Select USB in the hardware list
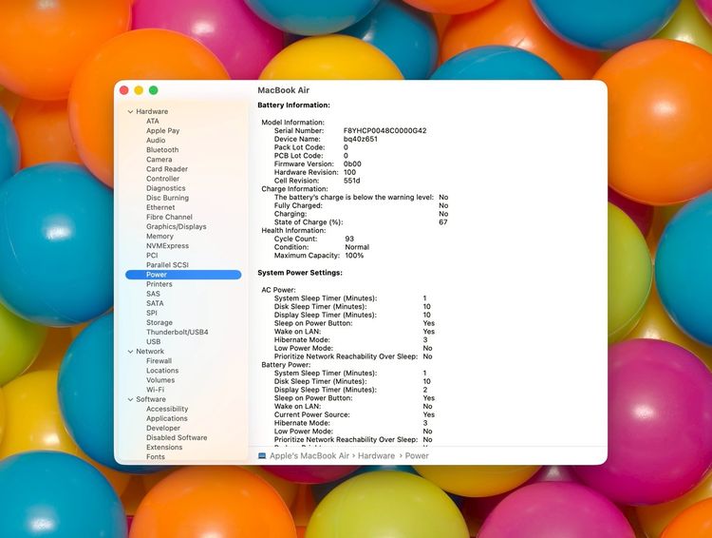Image resolution: width=712 pixels, height=538 pixels. click(x=153, y=341)
